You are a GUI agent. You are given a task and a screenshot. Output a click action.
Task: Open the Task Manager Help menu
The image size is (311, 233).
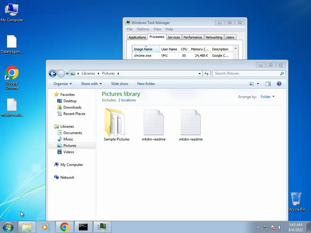(169, 29)
